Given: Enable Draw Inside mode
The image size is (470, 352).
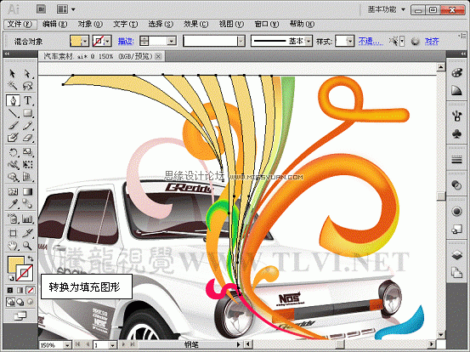Looking at the screenshot, I should click(31, 302).
